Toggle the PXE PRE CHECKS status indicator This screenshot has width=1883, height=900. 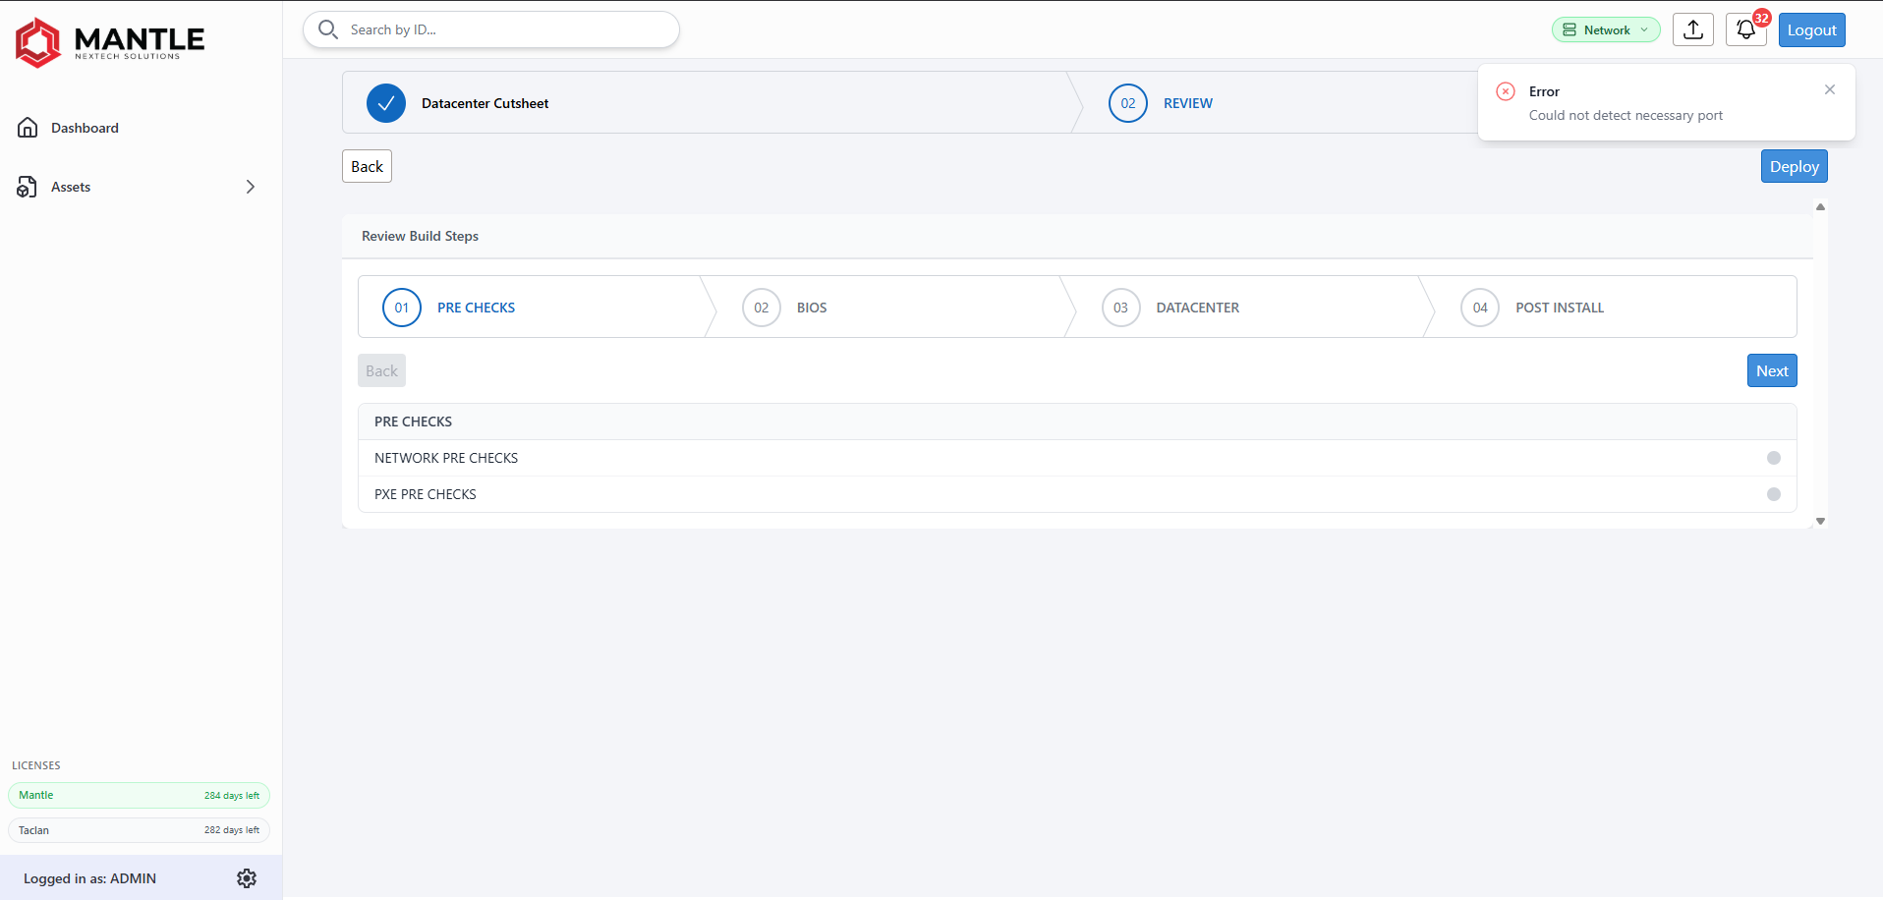1774,494
